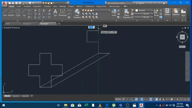Select the Trim tool
This screenshot has width=192, height=108.
coord(44,10)
